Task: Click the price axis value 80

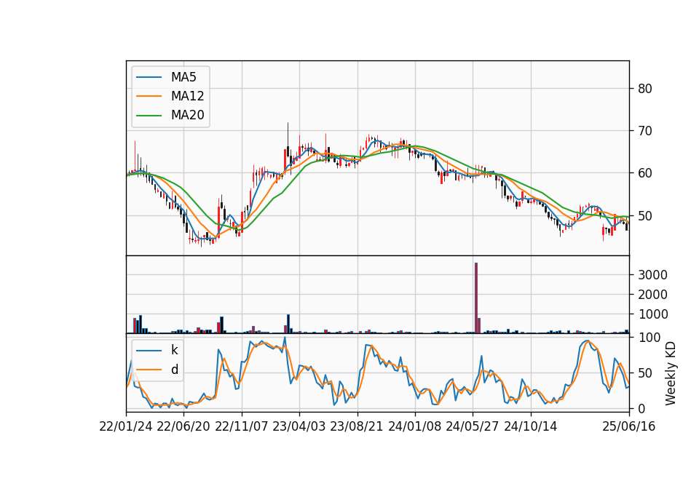Action: (x=645, y=89)
